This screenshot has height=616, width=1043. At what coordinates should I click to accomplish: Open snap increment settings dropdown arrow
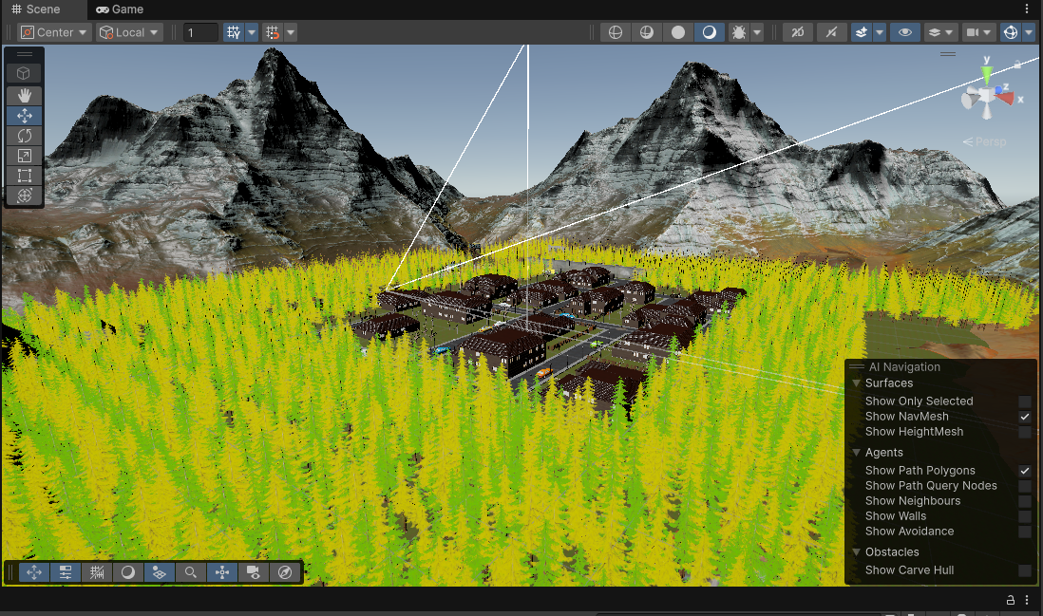pos(291,32)
